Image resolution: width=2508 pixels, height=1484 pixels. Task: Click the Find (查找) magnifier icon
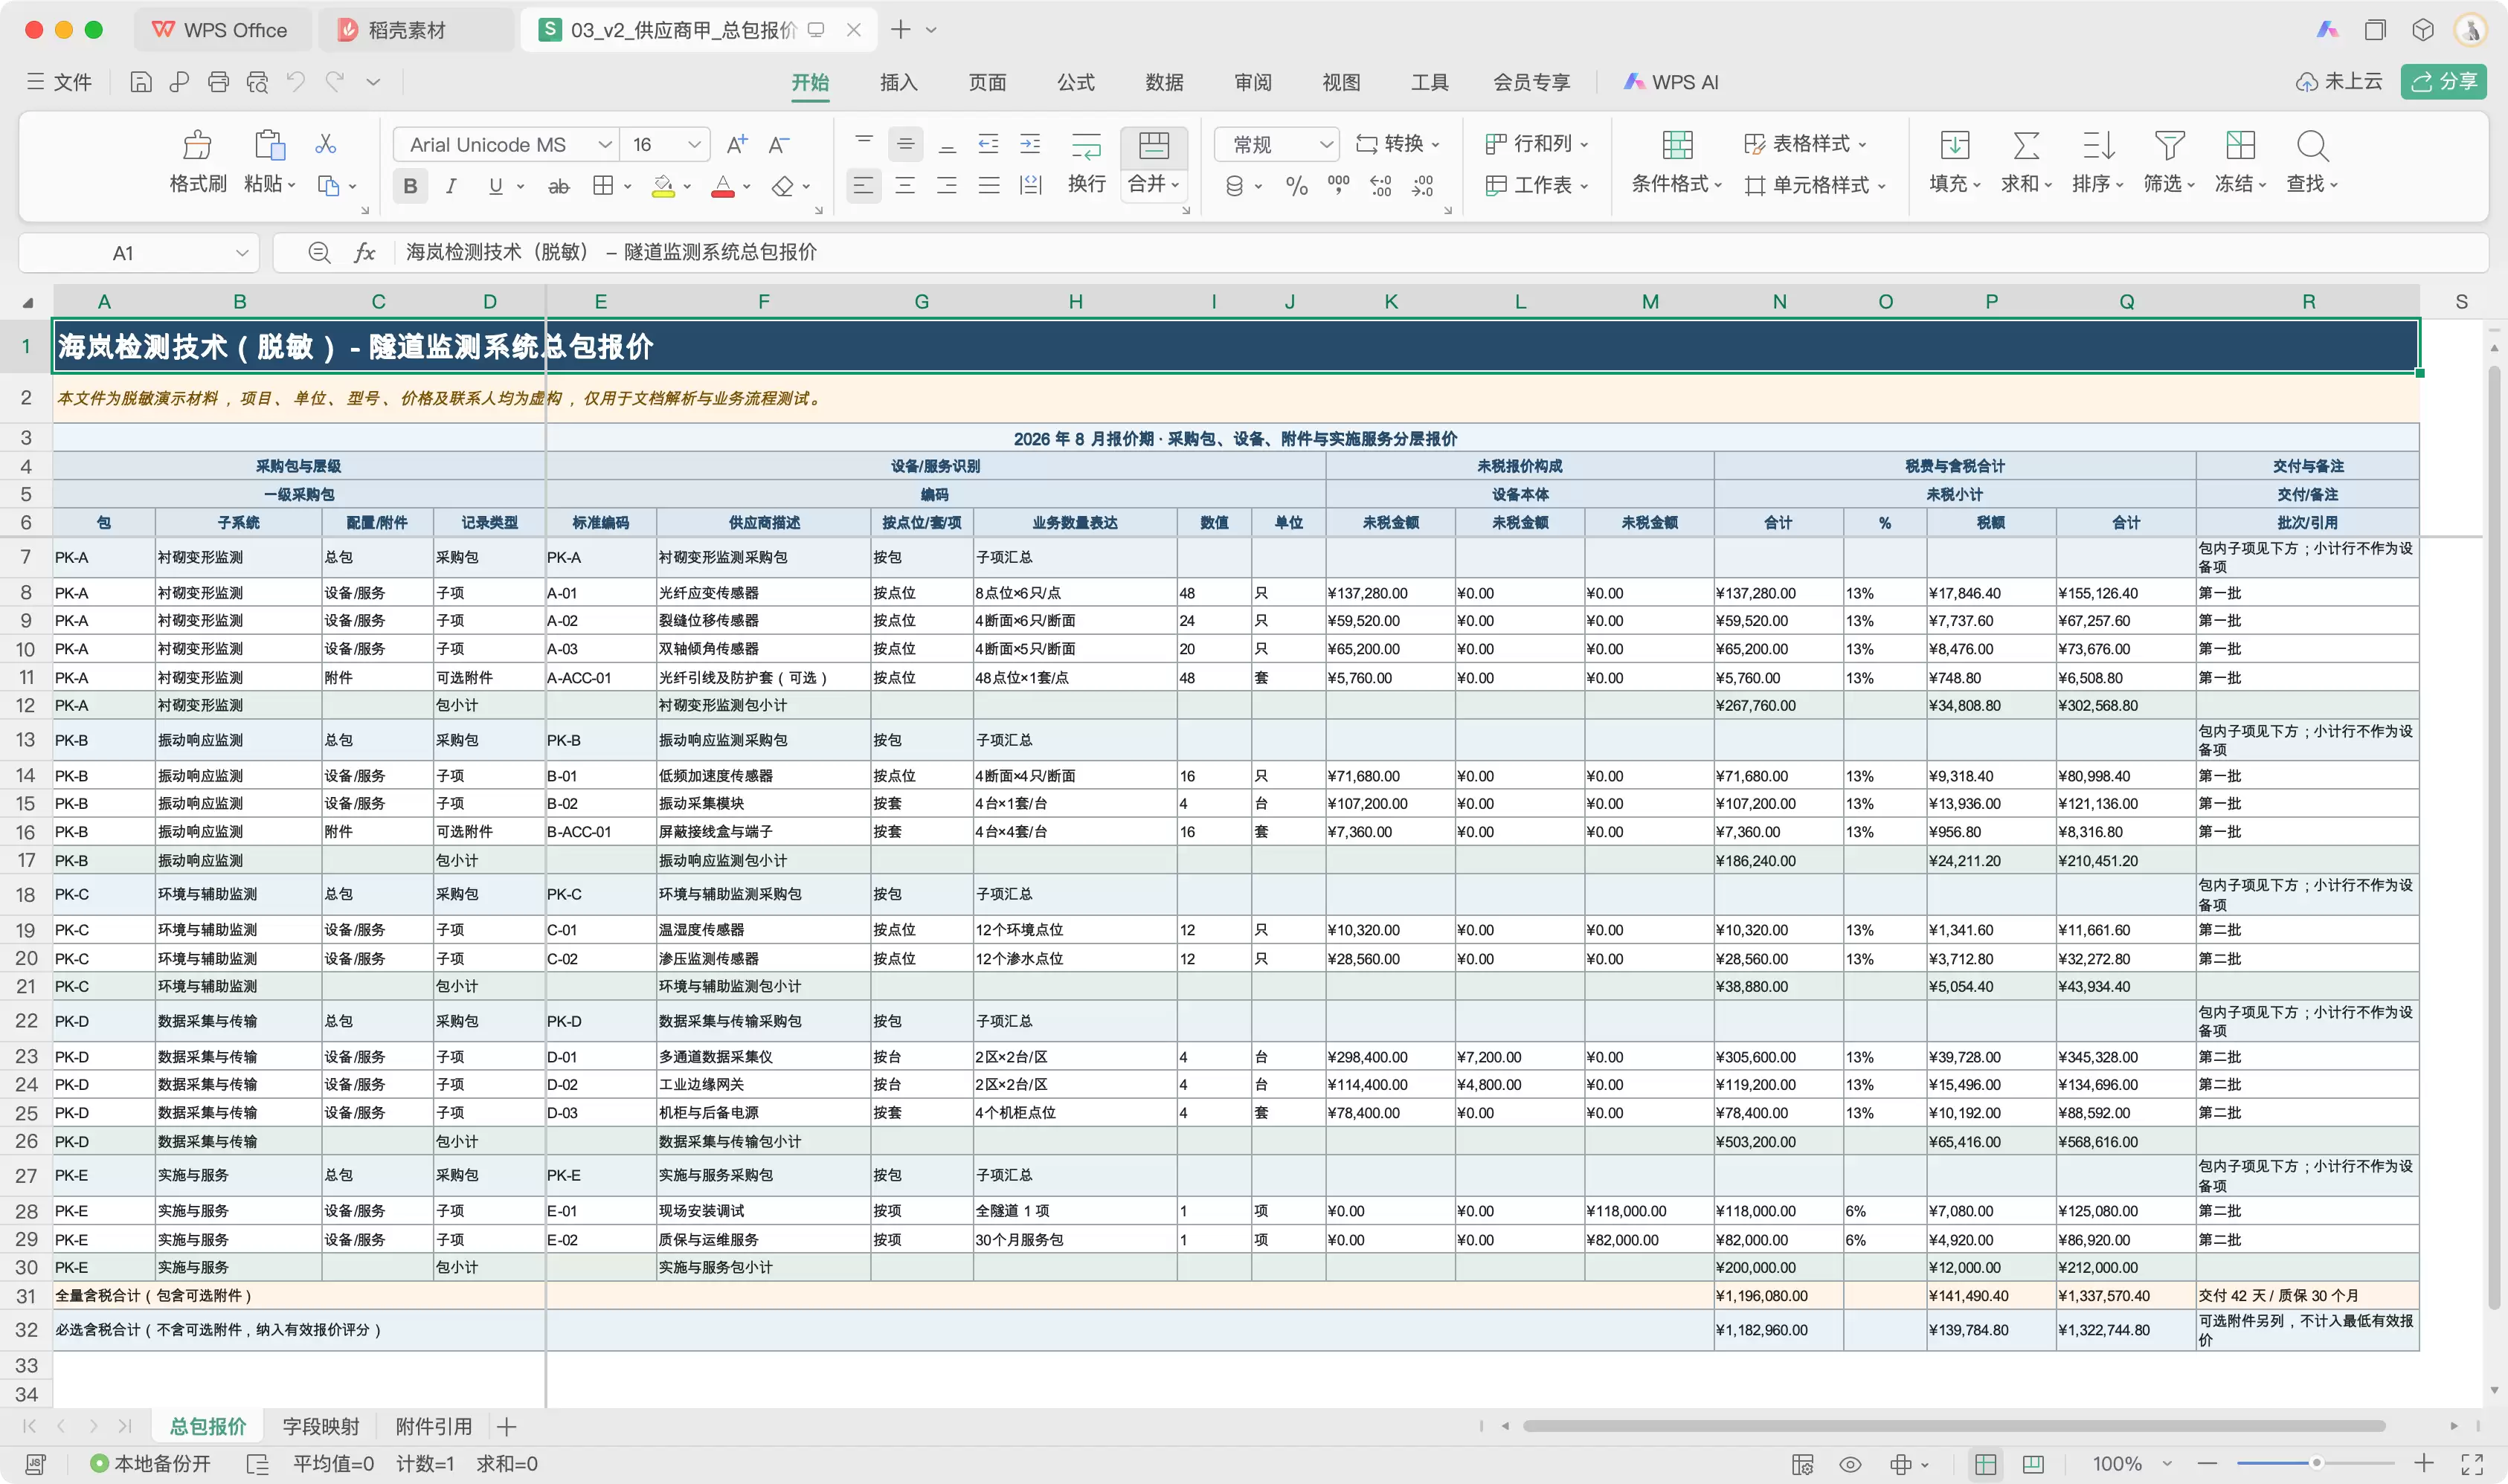pyautogui.click(x=2312, y=146)
